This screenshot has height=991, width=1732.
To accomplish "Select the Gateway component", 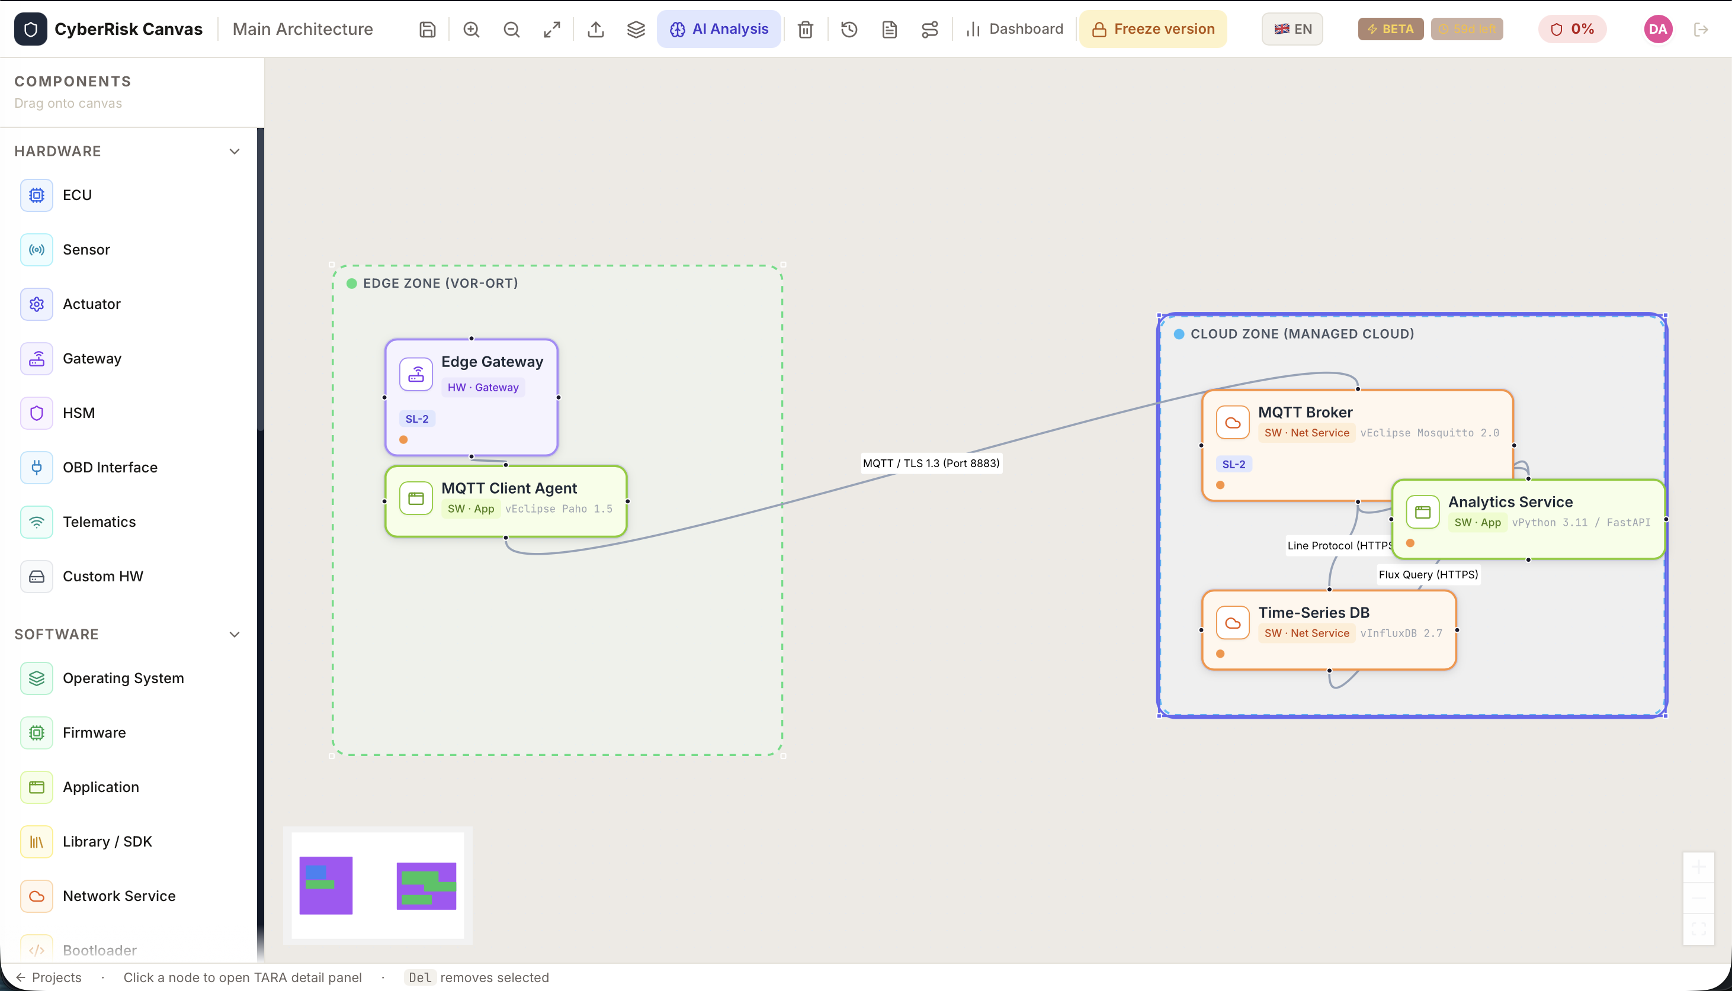I will pos(129,359).
